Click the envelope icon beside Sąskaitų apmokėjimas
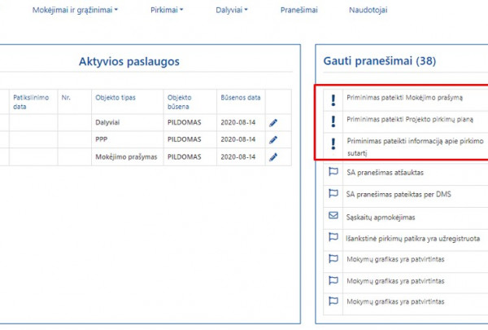This screenshot has width=488, height=330. coord(333,216)
